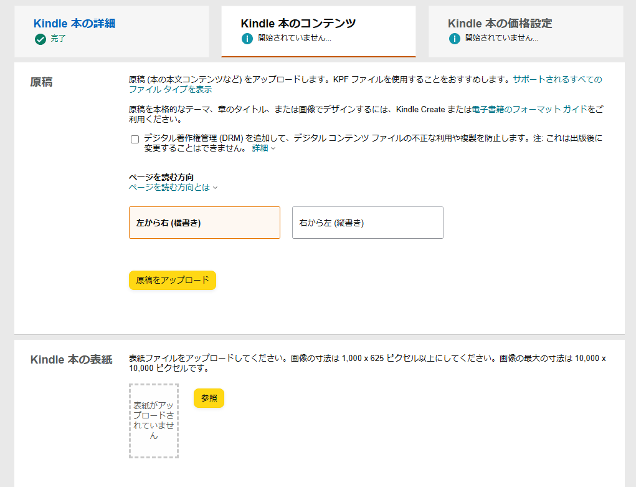Select the Kindle 本のコンテンツ tab title
The height and width of the screenshot is (487, 636).
[298, 24]
